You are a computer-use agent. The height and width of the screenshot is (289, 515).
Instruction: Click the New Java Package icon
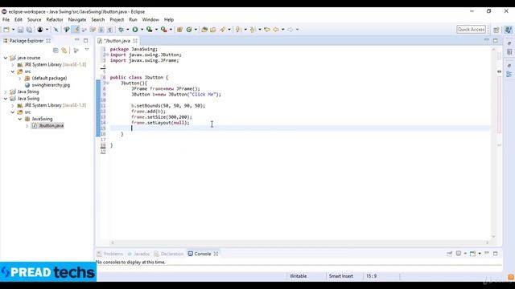[179, 30]
